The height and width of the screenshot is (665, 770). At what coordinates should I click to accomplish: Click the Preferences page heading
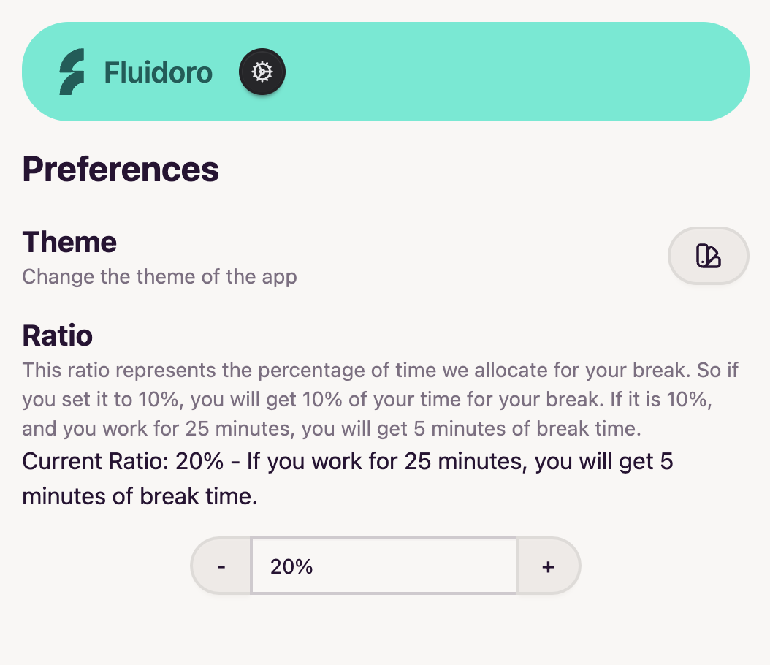(x=121, y=169)
